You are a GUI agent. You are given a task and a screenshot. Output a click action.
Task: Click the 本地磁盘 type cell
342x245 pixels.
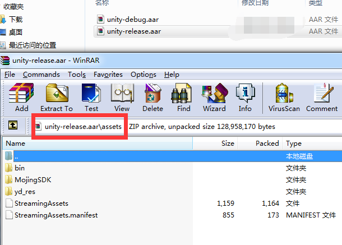pyautogui.click(x=299, y=156)
